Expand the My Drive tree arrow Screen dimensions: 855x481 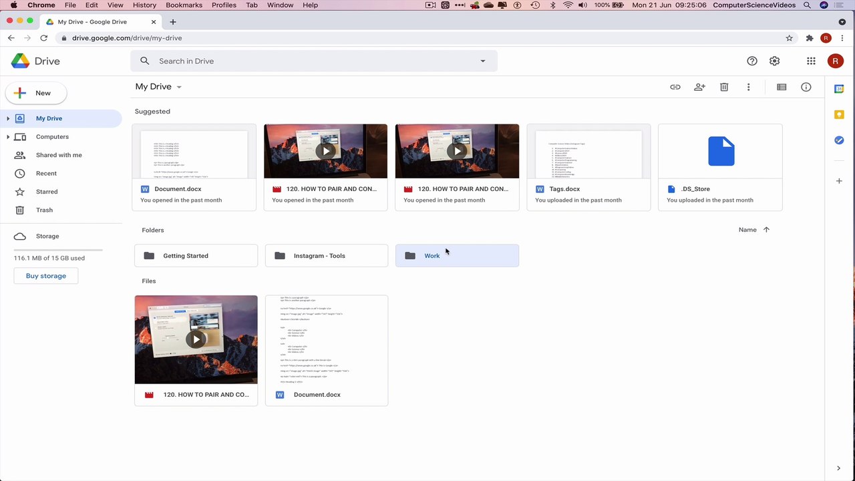(x=8, y=118)
